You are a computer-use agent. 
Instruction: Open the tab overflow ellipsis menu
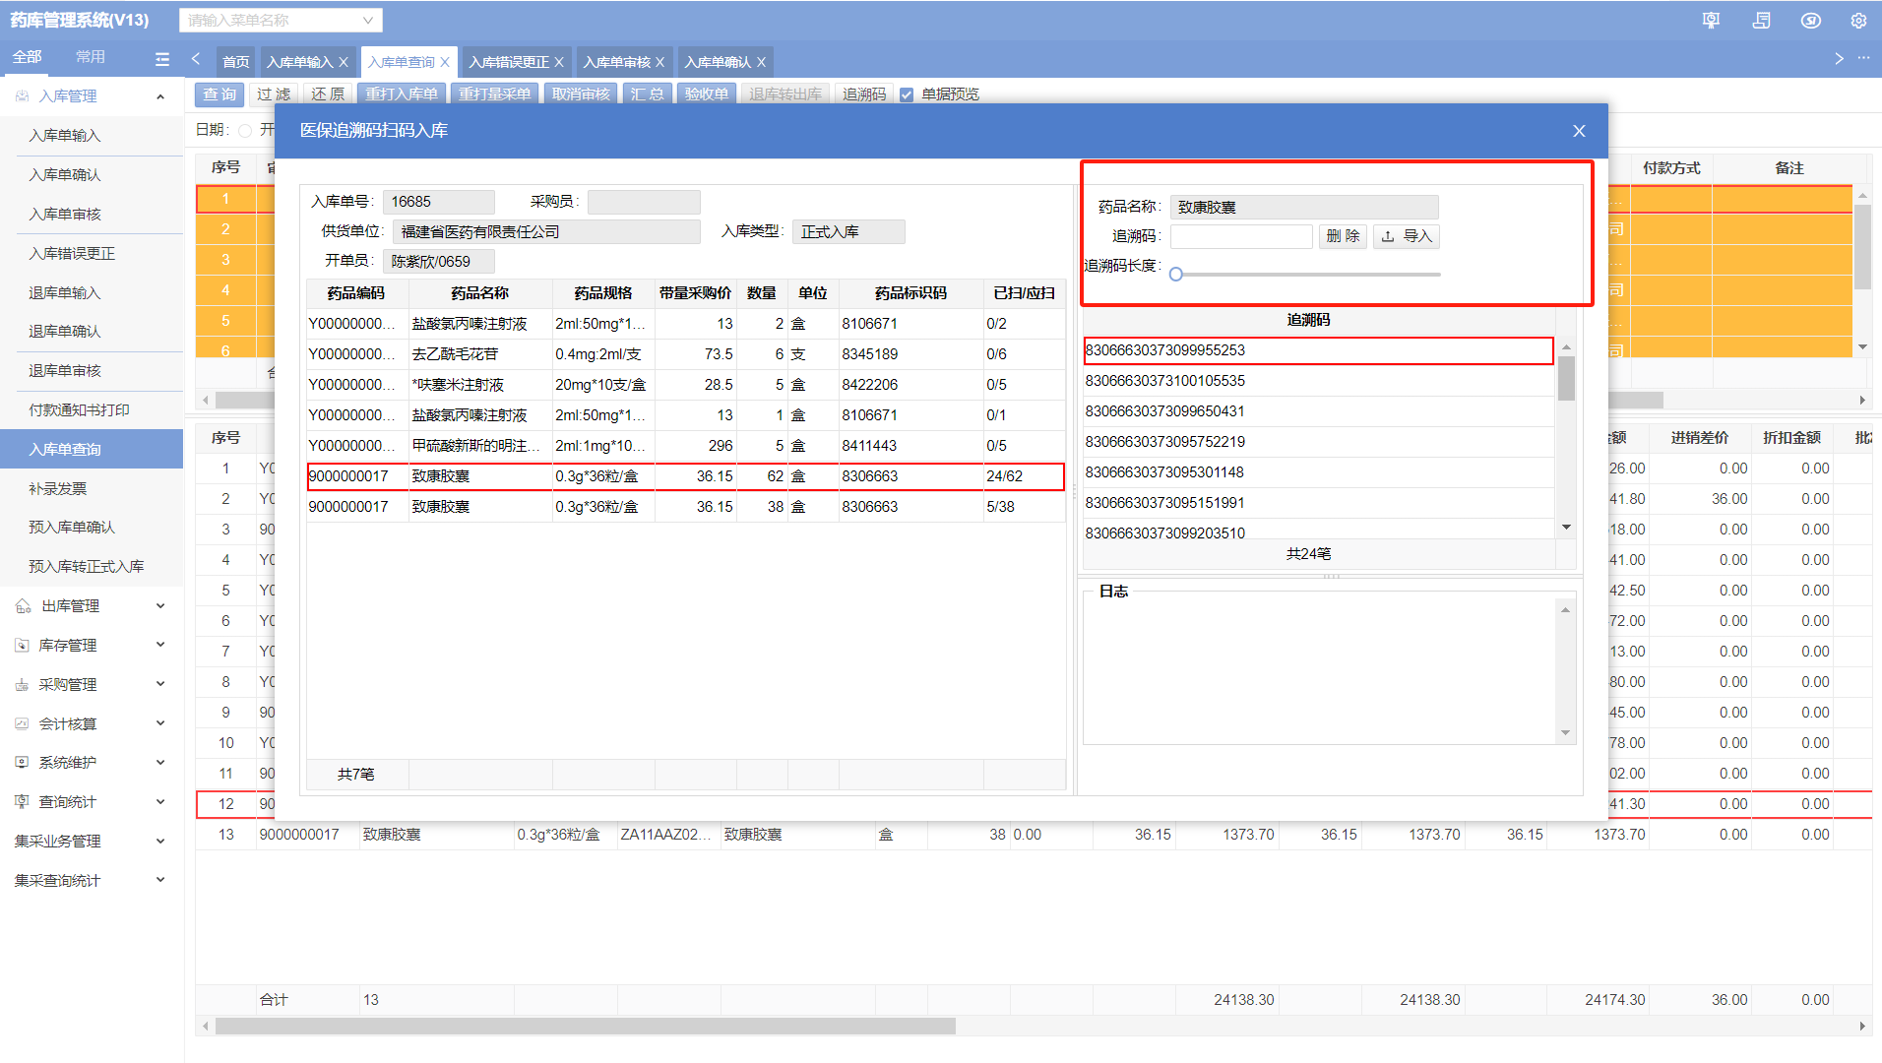1863,59
